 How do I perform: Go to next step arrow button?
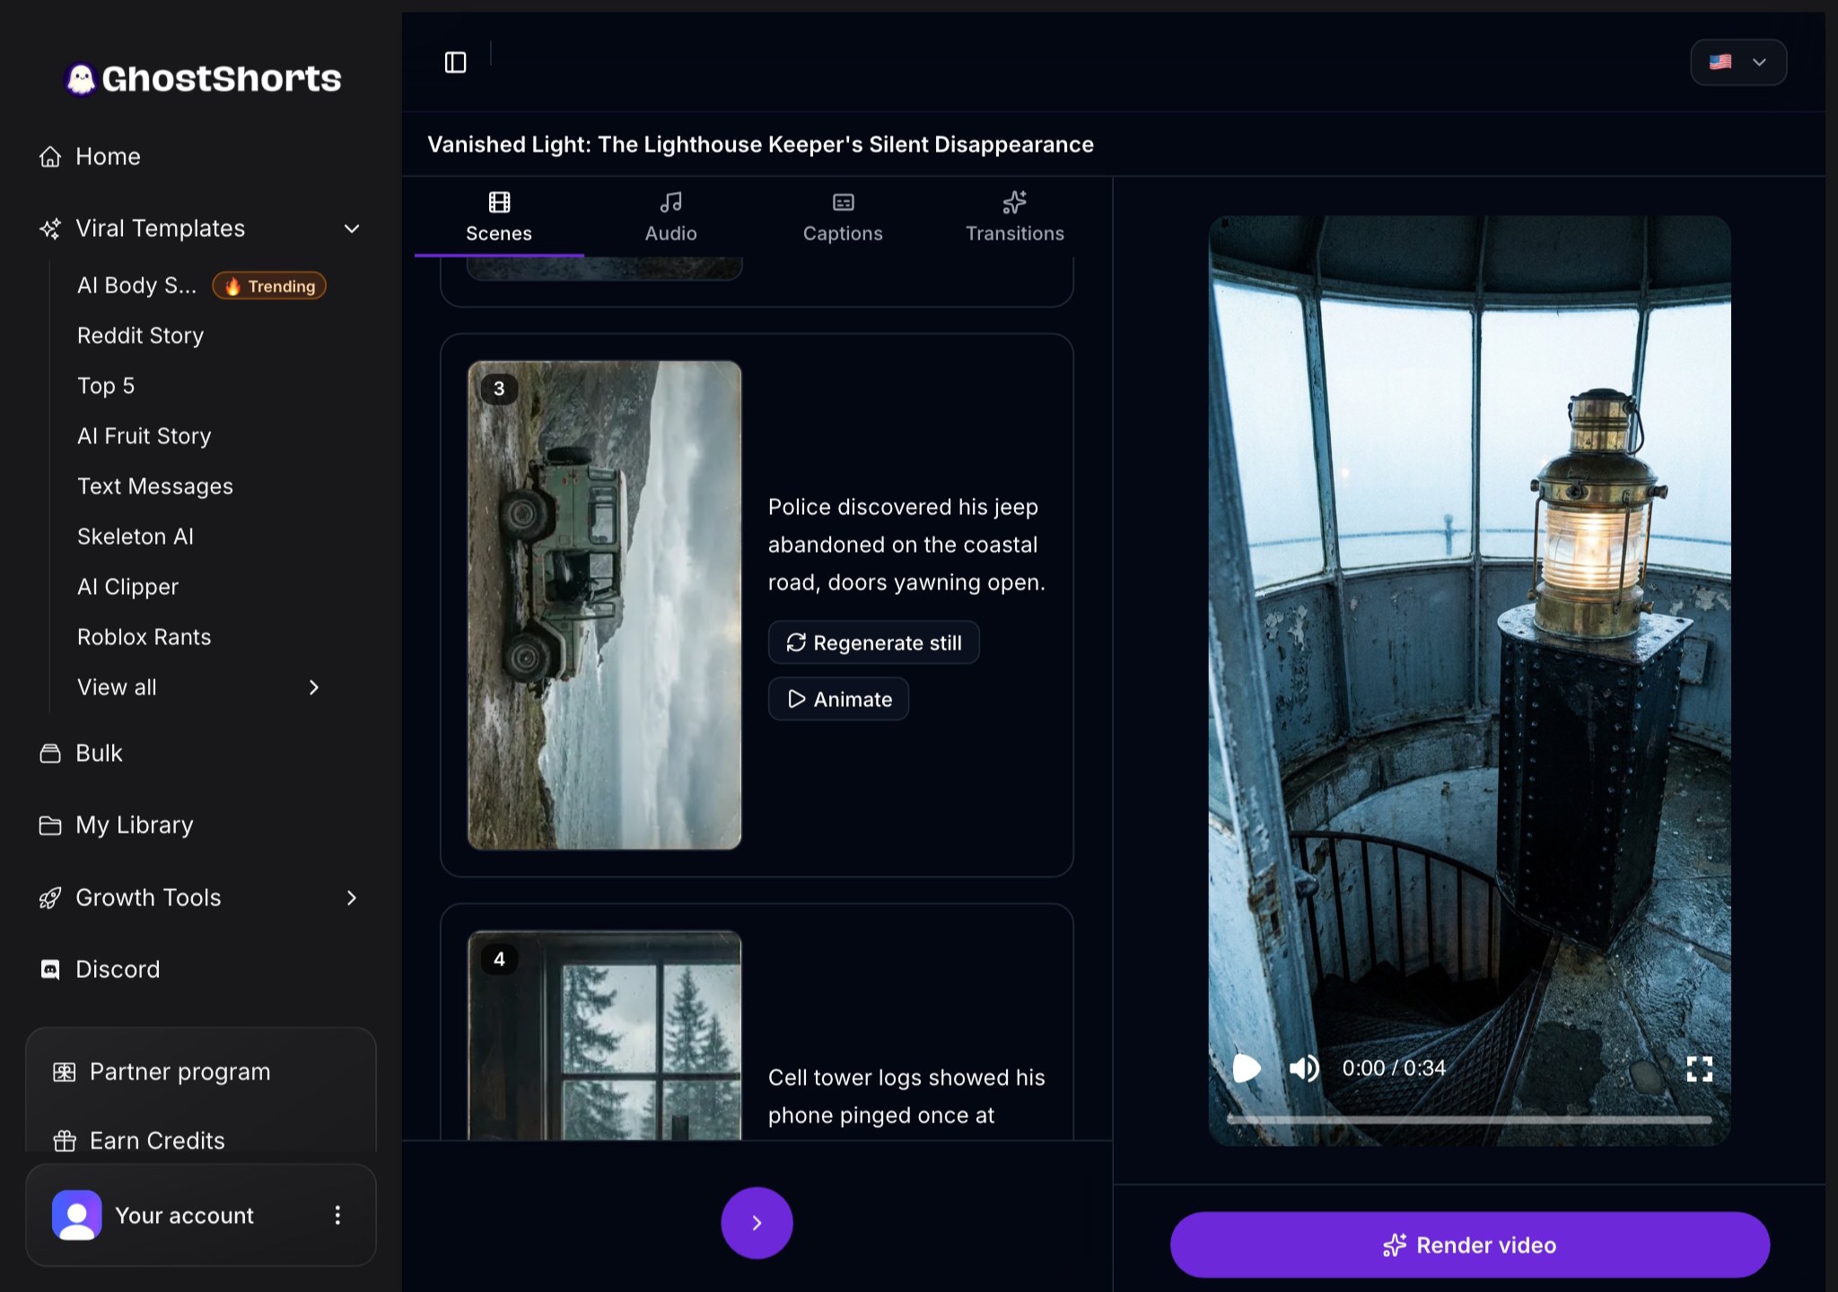tap(757, 1222)
